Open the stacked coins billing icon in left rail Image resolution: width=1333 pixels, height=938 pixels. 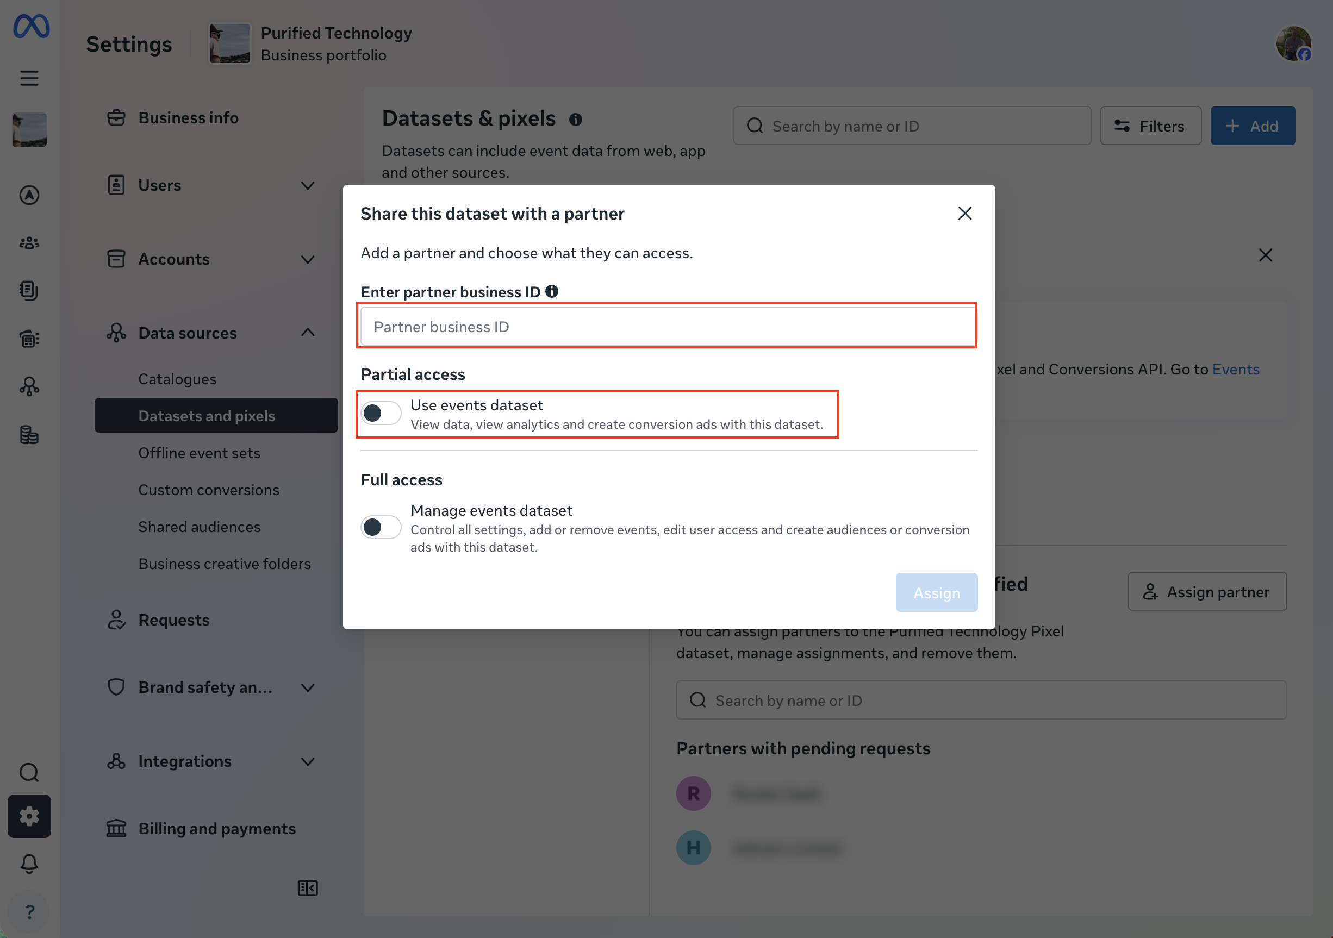(29, 435)
